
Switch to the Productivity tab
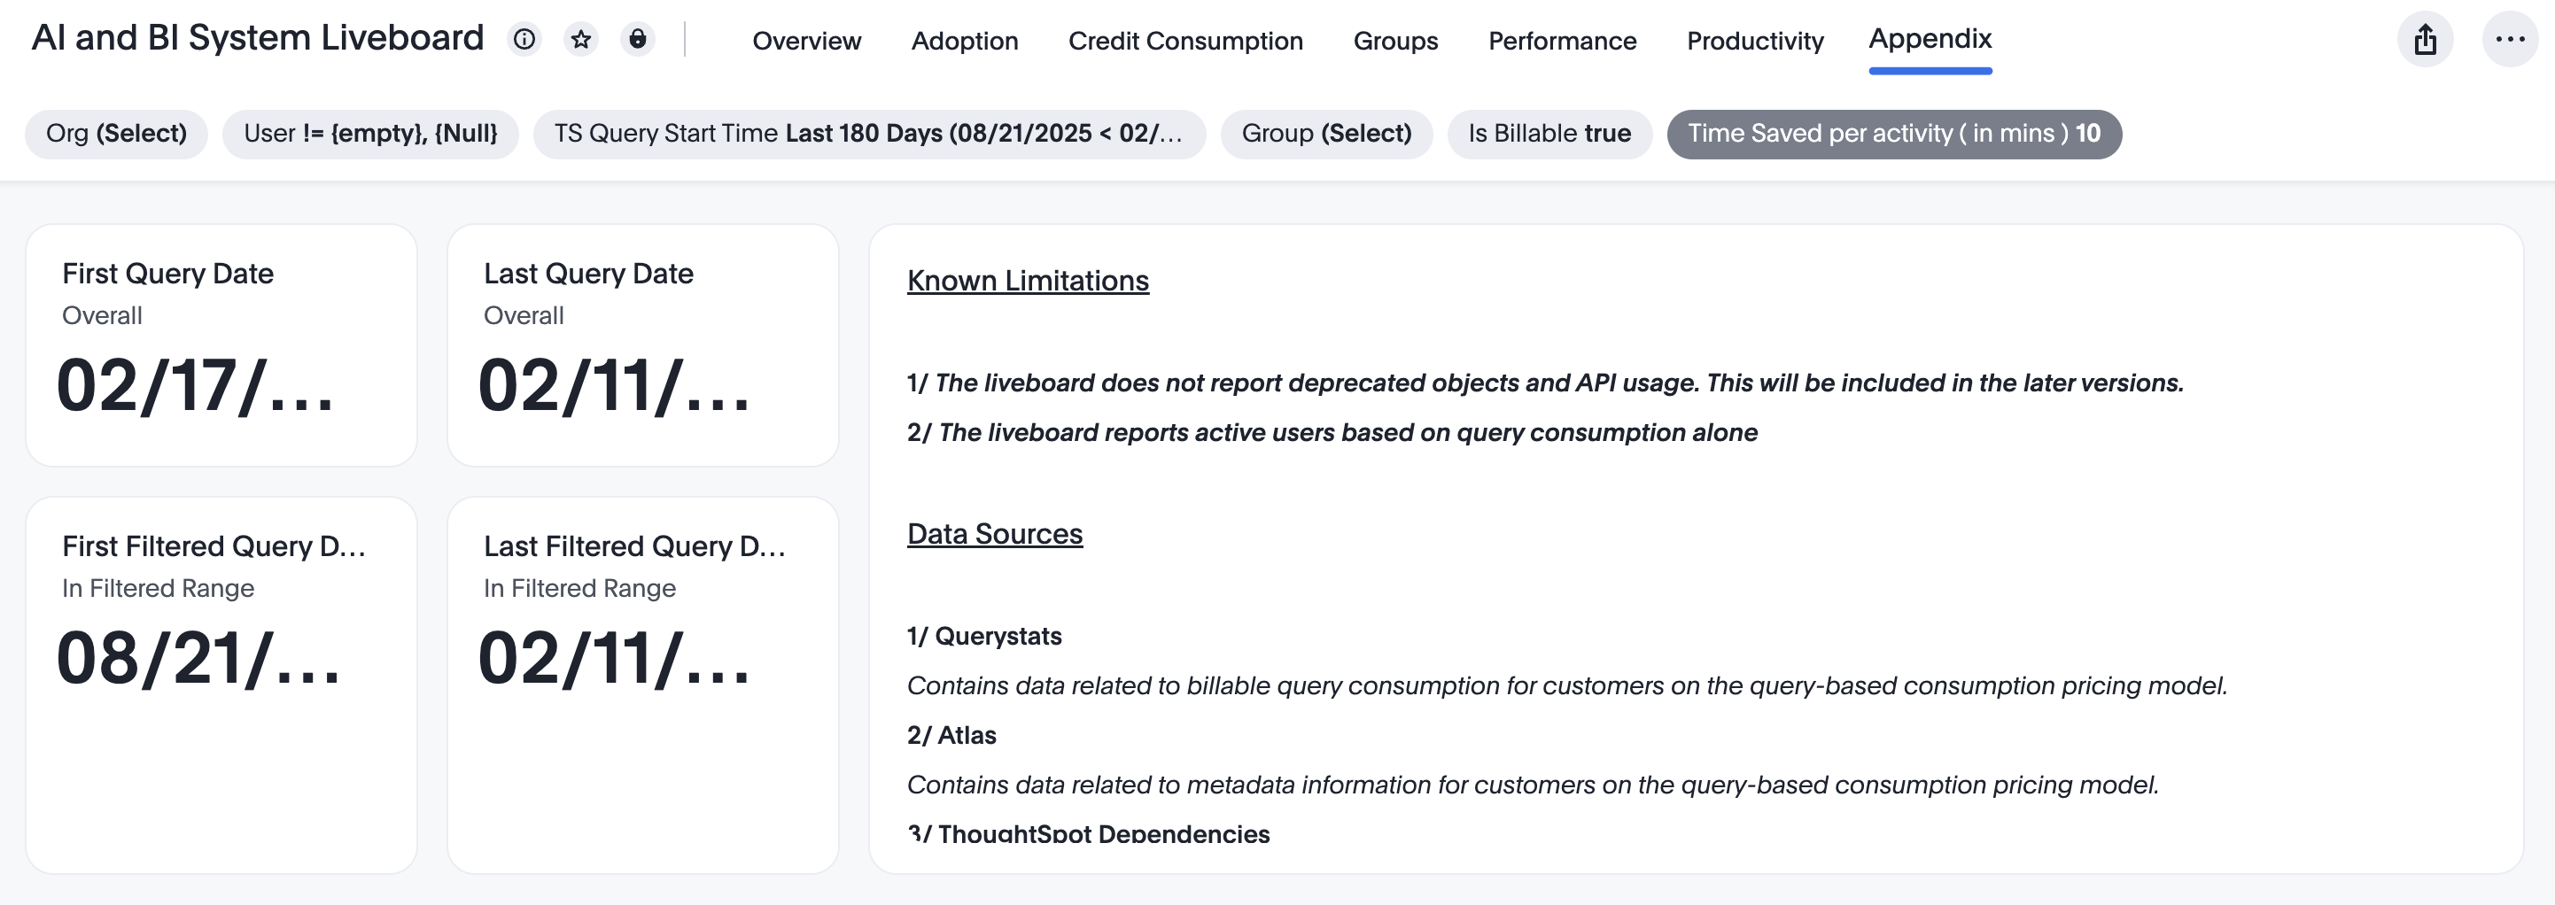(1755, 41)
